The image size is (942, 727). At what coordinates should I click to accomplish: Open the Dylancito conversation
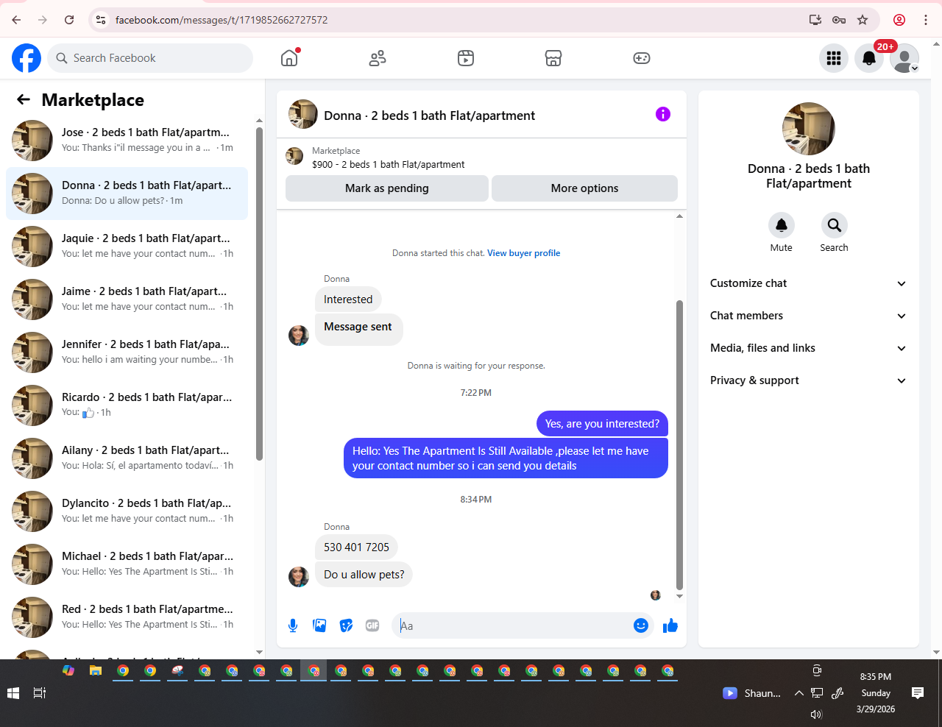(x=127, y=511)
